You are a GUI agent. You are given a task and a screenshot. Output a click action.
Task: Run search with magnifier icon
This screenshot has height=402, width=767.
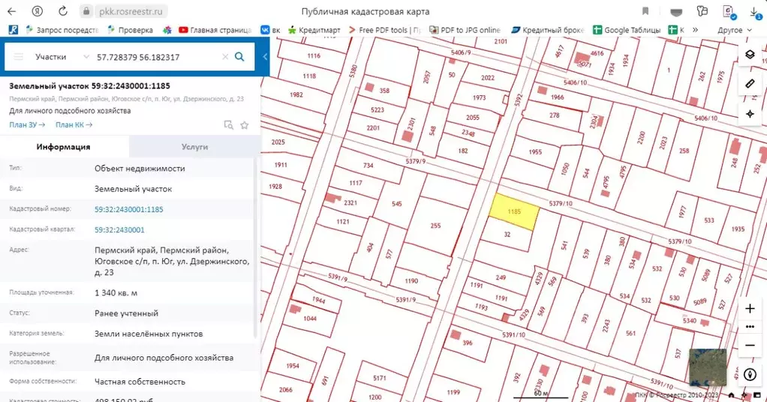pyautogui.click(x=239, y=57)
